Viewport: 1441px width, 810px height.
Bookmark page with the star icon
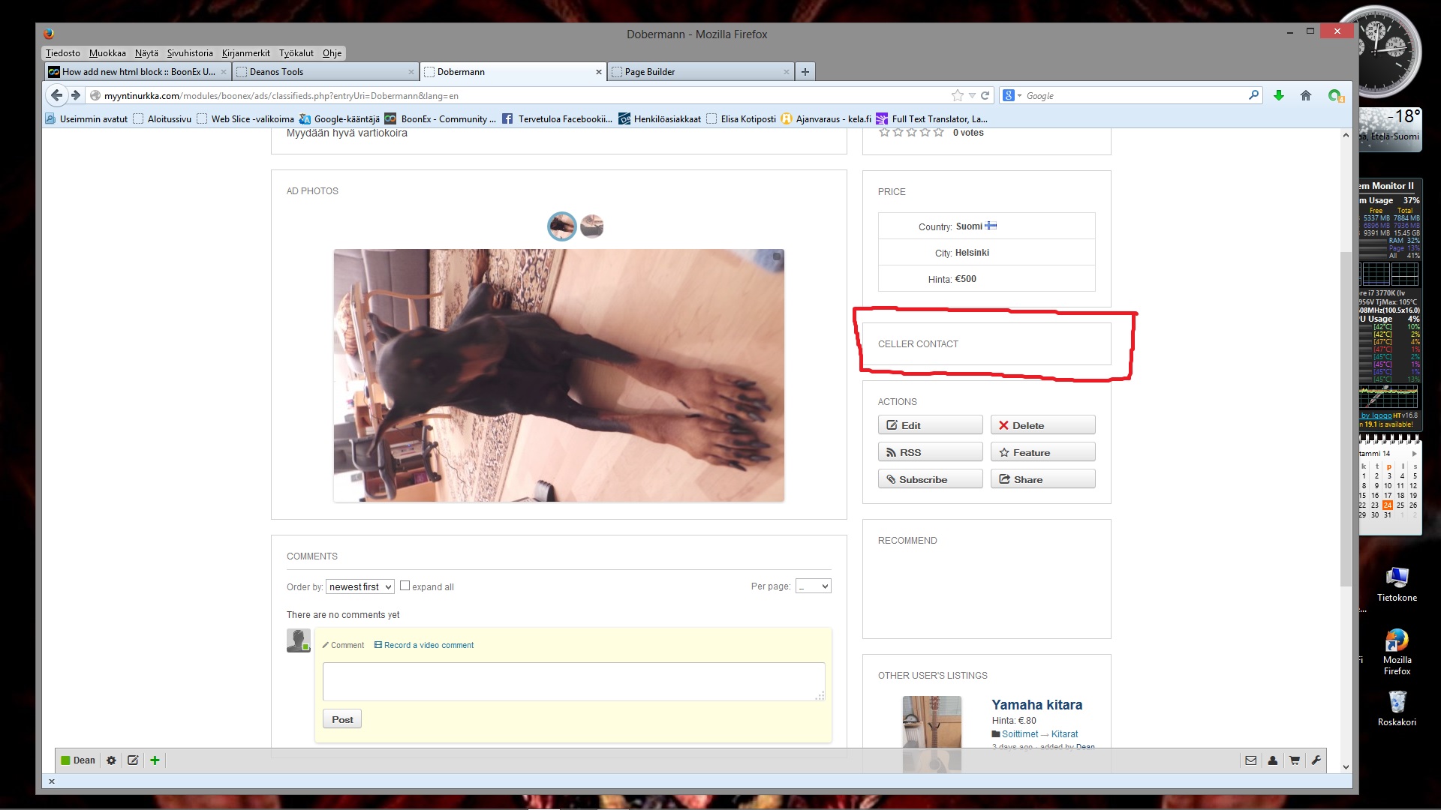(x=957, y=95)
